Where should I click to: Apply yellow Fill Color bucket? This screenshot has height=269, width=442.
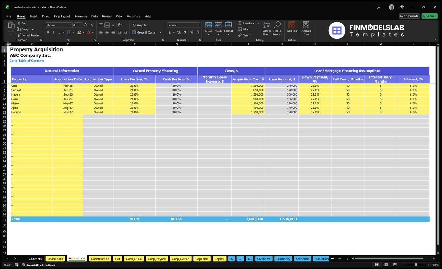pos(79,32)
